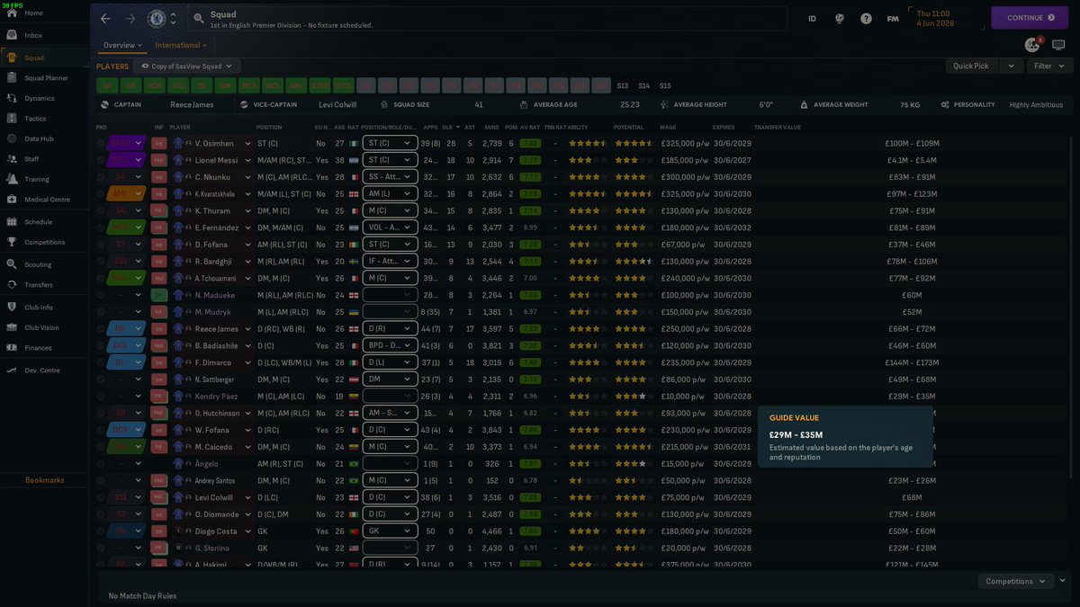Toggle the picked circle for Lionel Messi
Image resolution: width=1080 pixels, height=607 pixels.
101,160
